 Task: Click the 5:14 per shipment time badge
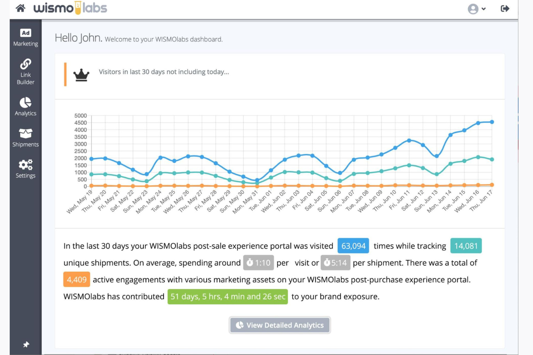(x=335, y=263)
